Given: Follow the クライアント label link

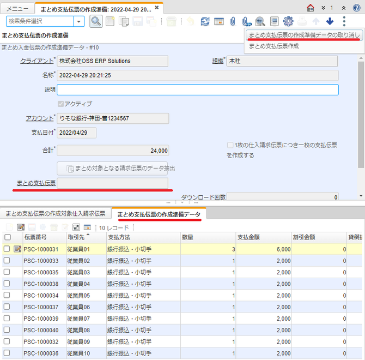Looking at the screenshot, I should point(37,61).
